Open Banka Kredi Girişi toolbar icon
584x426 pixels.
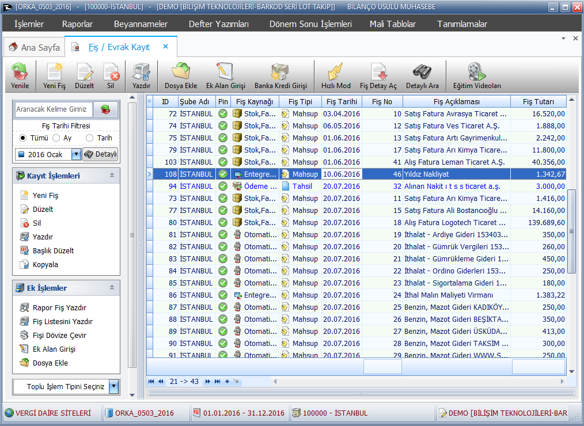click(280, 75)
